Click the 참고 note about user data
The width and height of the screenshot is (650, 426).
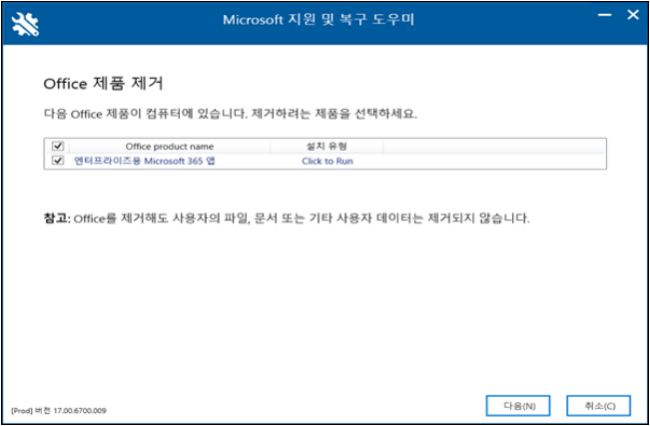point(287,218)
